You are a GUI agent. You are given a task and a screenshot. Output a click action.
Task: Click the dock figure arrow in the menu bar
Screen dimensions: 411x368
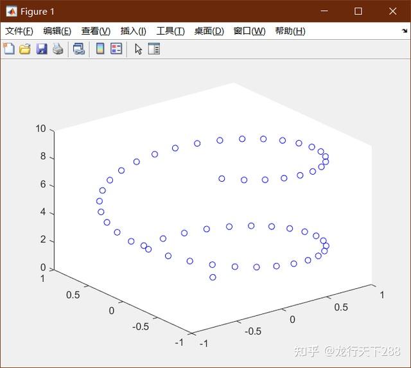click(x=405, y=31)
